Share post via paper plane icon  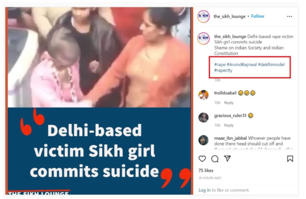pos(227,159)
